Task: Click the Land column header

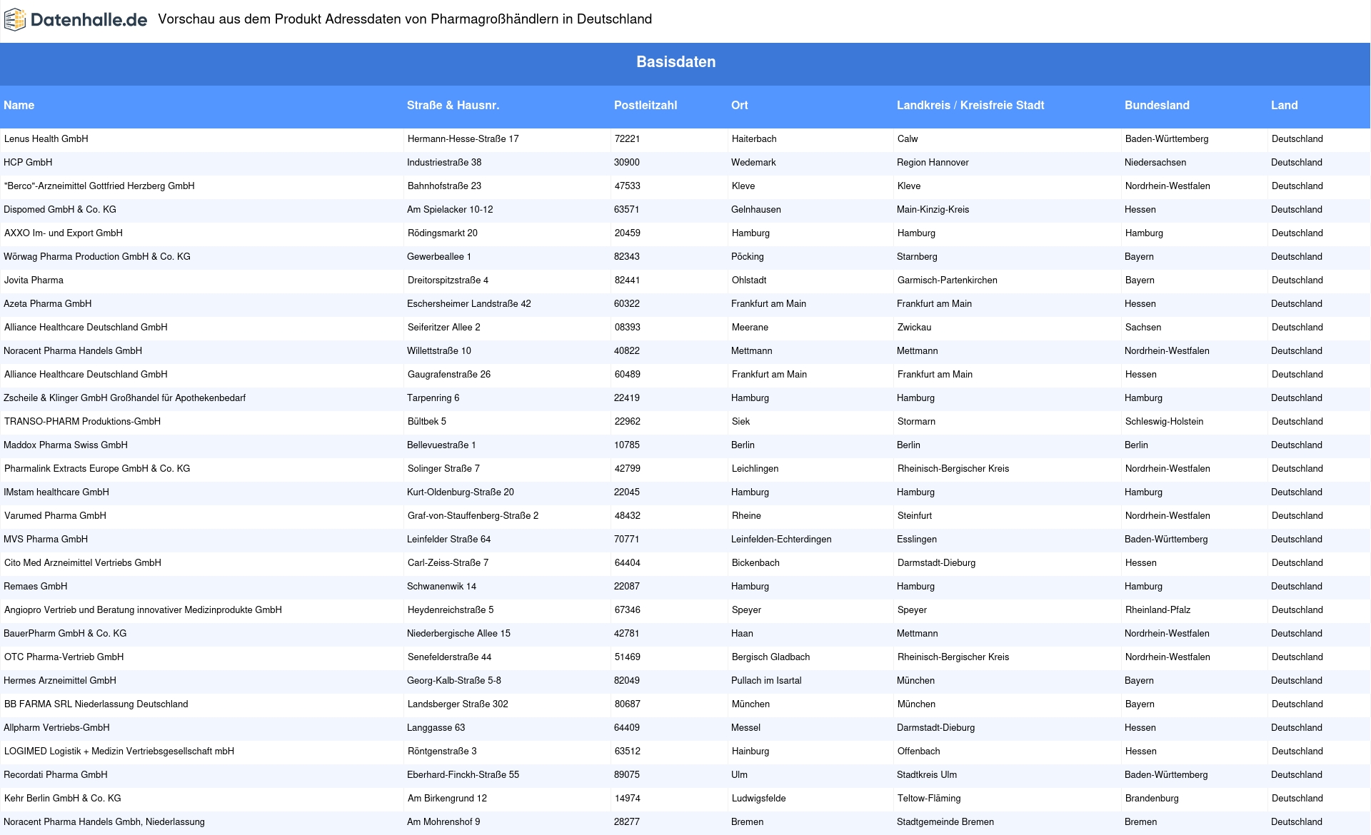Action: click(1284, 105)
